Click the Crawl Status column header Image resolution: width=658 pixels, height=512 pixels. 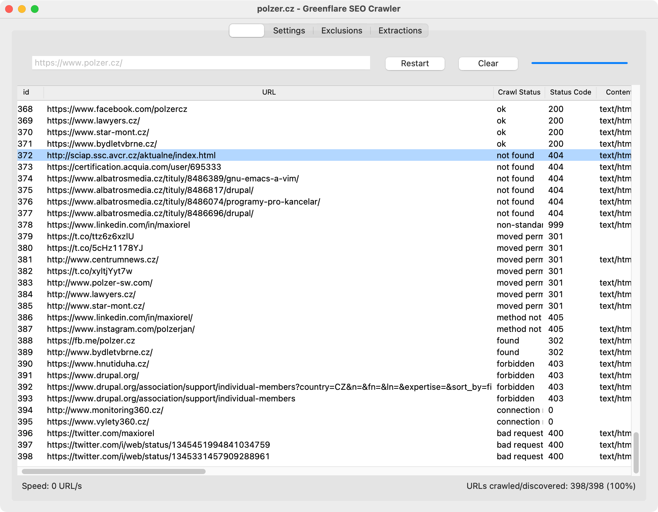pos(519,92)
